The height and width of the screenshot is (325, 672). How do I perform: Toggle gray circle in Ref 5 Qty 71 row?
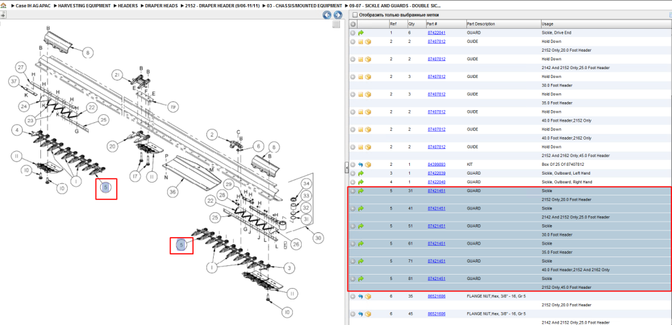click(353, 261)
